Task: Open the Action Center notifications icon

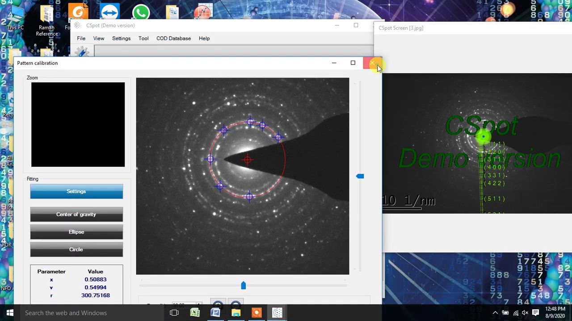Action: pyautogui.click(x=536, y=313)
